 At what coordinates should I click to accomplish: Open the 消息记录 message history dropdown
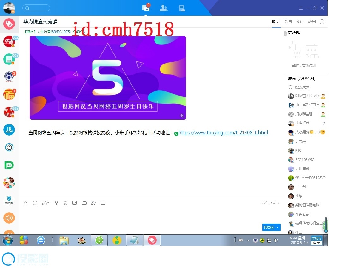tap(270, 203)
